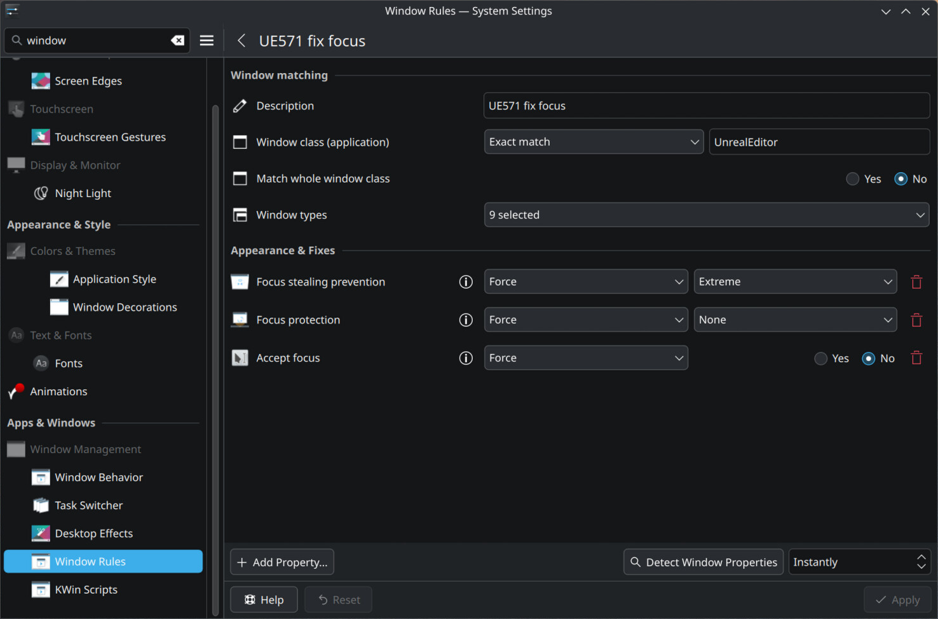The width and height of the screenshot is (938, 619).
Task: Click the back arrow beside UE571 fix focus
Action: (x=241, y=40)
